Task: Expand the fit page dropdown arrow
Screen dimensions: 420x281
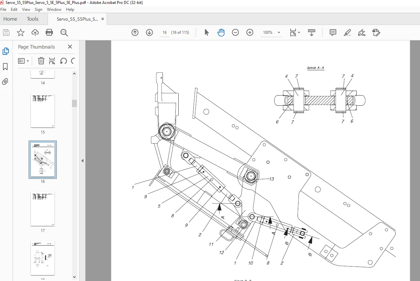Action: coord(299,32)
